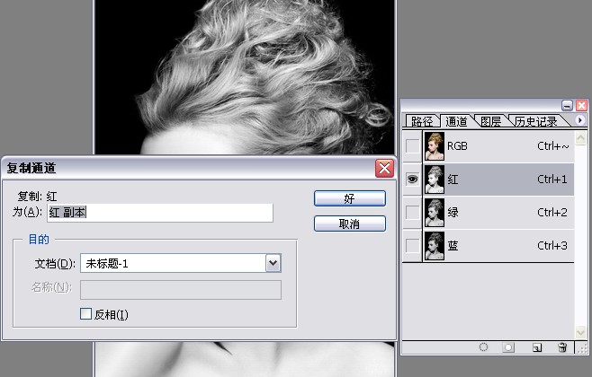592x377 pixels.
Task: Open the 历史记录 History tab
Action: point(535,121)
